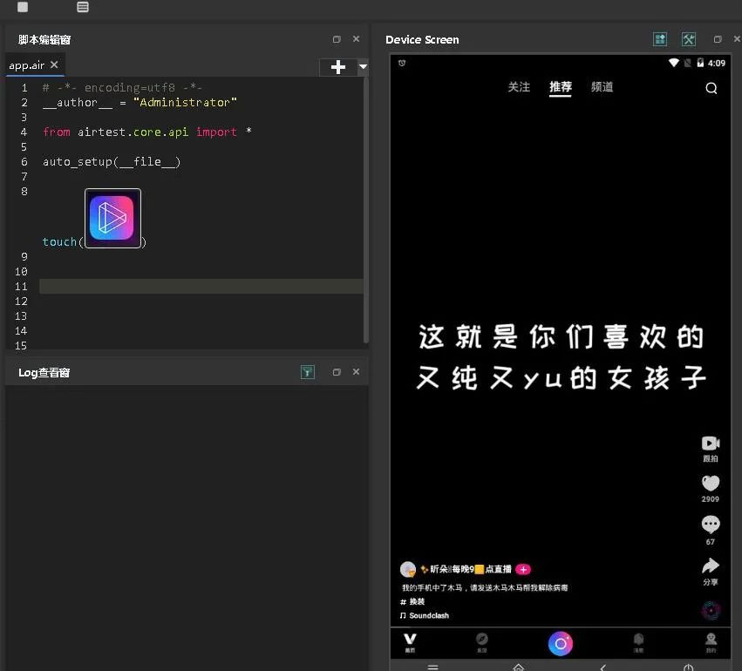Click the Android menu key below the device screen
The height and width of the screenshot is (671, 742).
(433, 667)
